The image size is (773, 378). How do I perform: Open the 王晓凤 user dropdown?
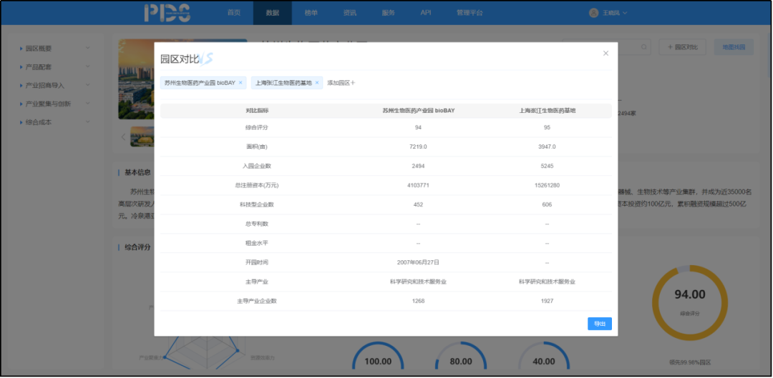pyautogui.click(x=614, y=13)
